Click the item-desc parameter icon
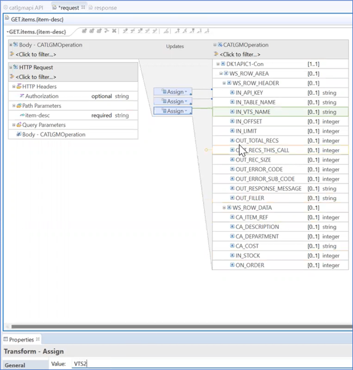Screen dimensions: 353x370 22,115
